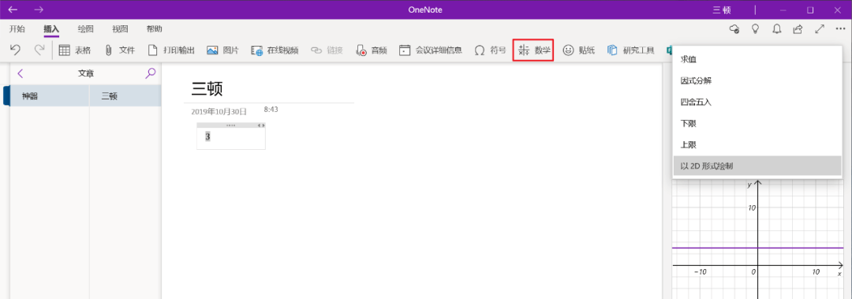Open research tools (研究工具)

pos(630,50)
